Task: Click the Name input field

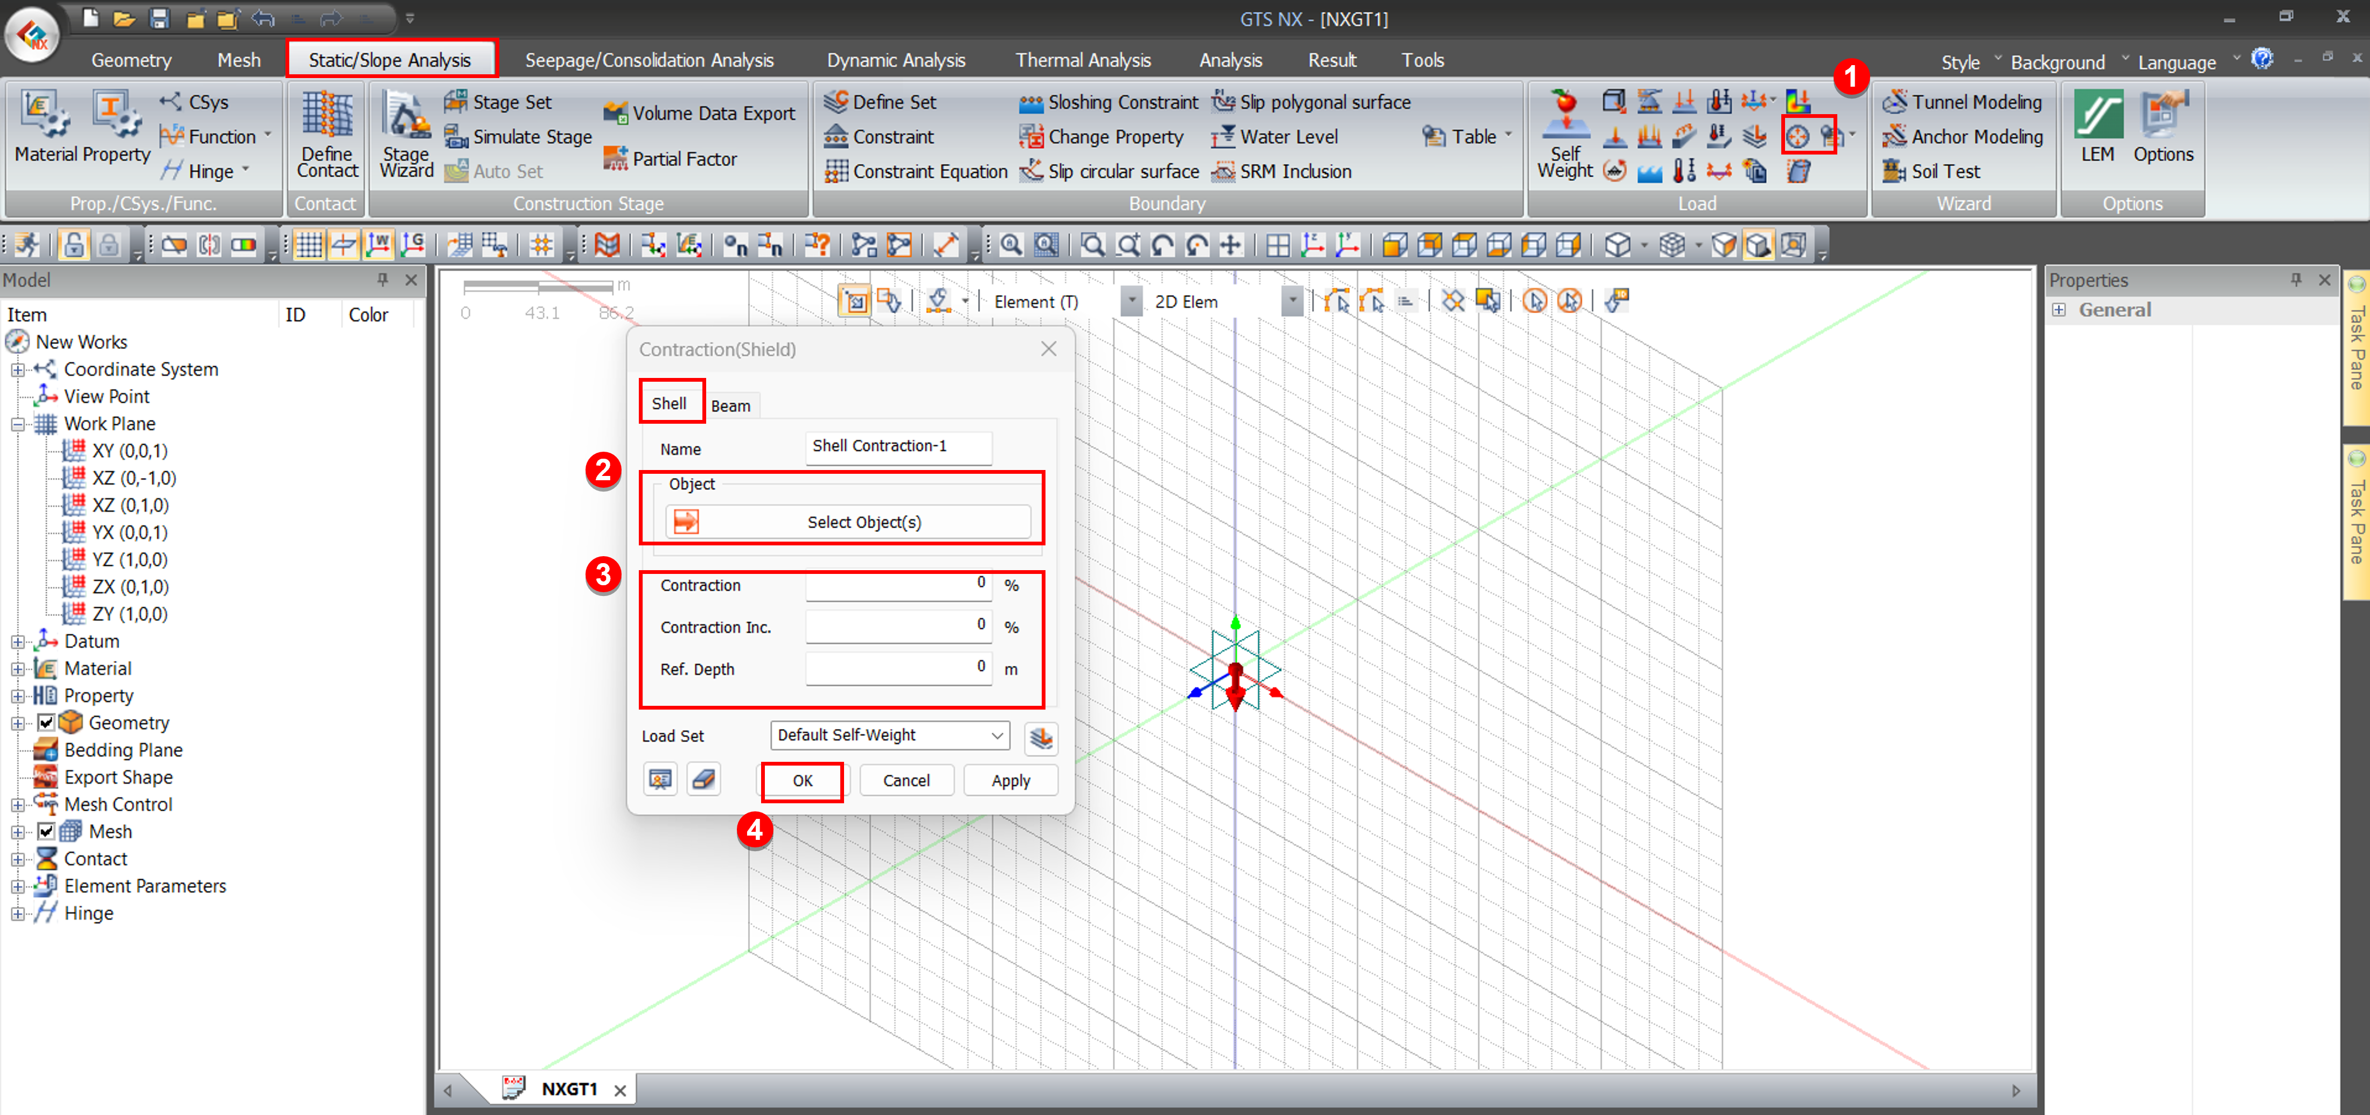Action: coord(898,447)
